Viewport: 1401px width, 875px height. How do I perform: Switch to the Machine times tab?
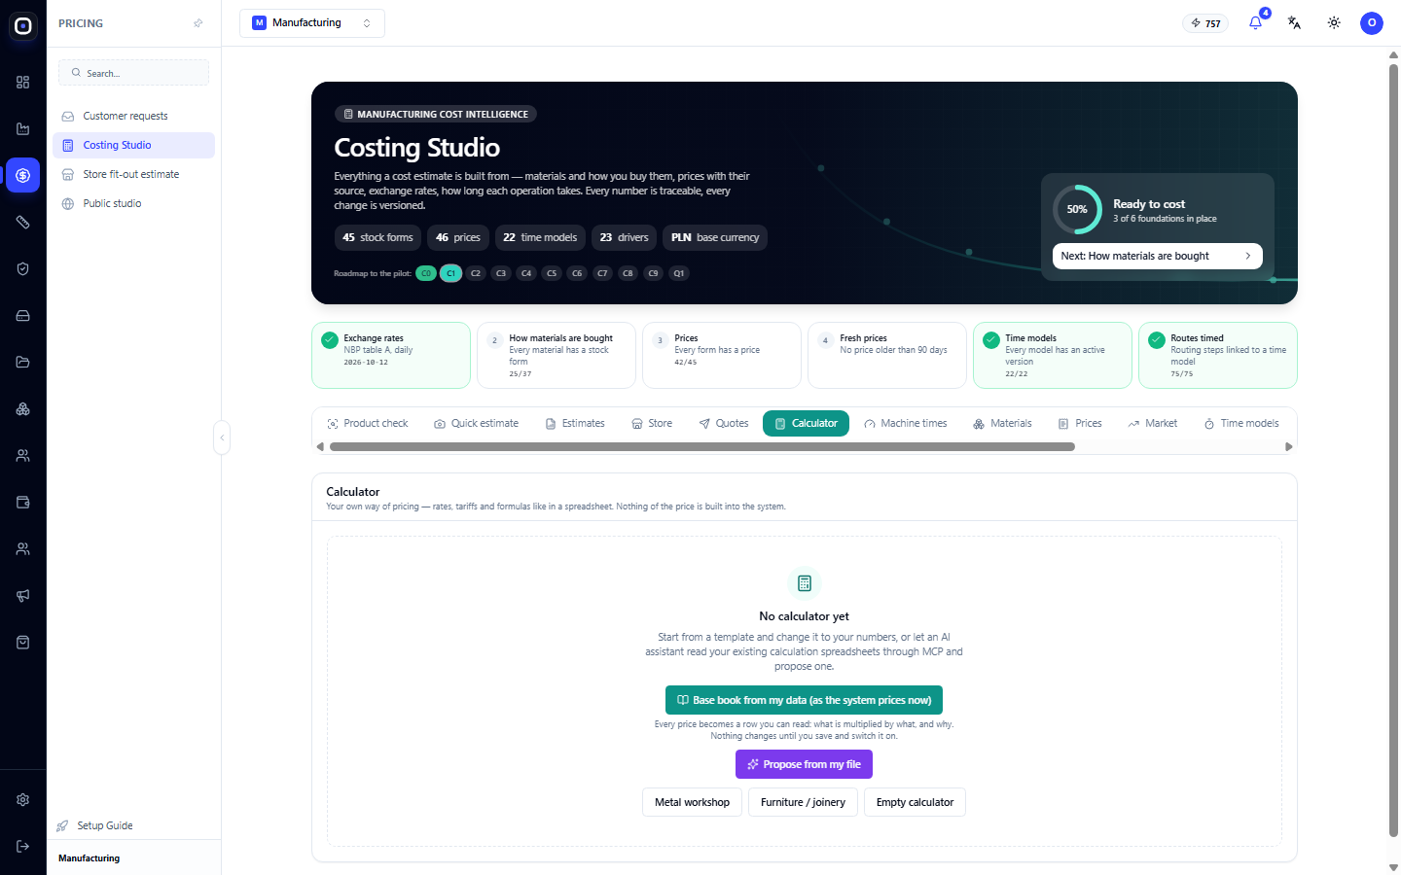[905, 423]
